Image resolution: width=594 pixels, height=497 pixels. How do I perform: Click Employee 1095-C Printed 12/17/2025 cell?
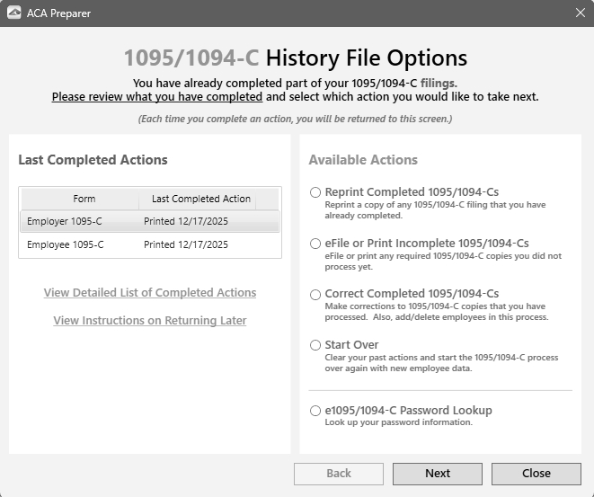pyautogui.click(x=186, y=244)
